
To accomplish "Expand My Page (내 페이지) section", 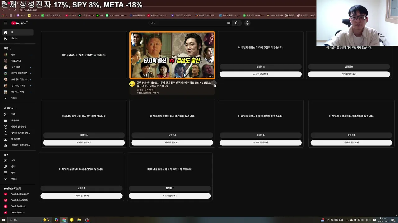I will 10,108.
